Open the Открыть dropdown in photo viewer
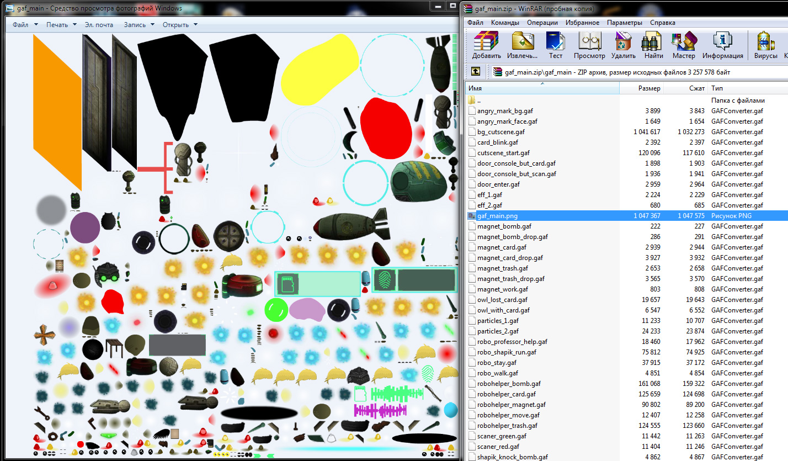Viewport: 788px width, 461px height. (180, 25)
